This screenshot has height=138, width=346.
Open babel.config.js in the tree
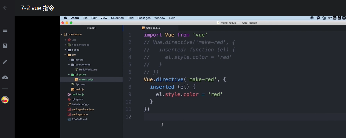tap(81, 104)
